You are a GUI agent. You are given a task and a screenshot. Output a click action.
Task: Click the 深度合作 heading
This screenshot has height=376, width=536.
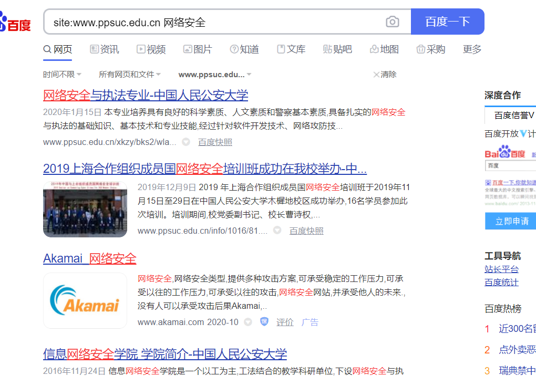(x=502, y=95)
